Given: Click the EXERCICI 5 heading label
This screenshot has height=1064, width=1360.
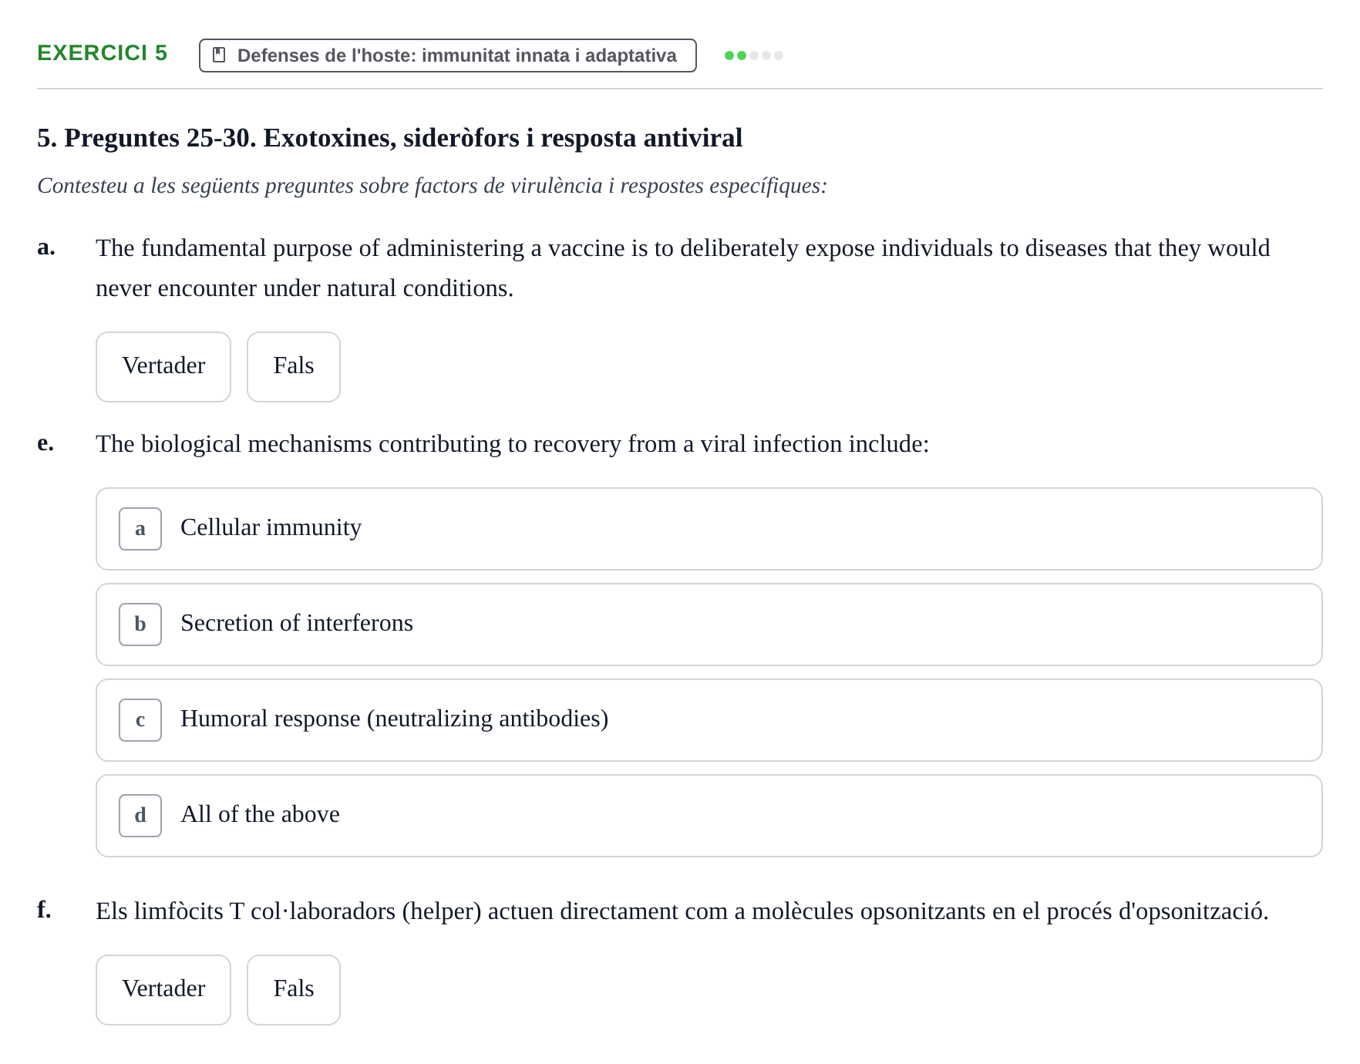Looking at the screenshot, I should pos(102,53).
